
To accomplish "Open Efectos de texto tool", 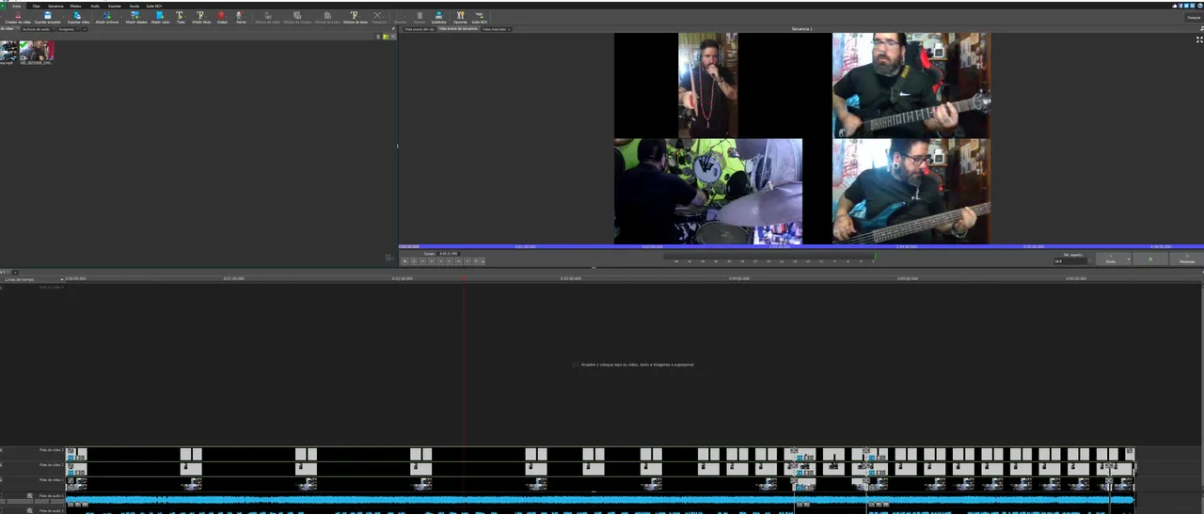I will click(x=355, y=17).
